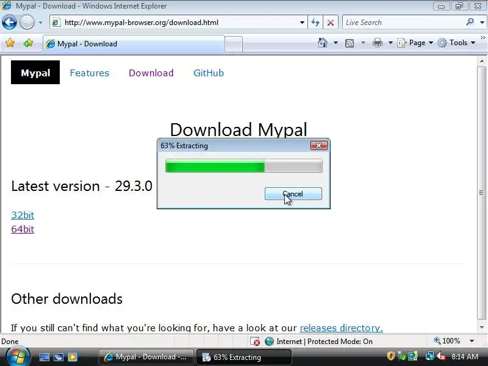The width and height of the screenshot is (488, 366).
Task: Show more toolbar commands chevron
Action: point(483,38)
